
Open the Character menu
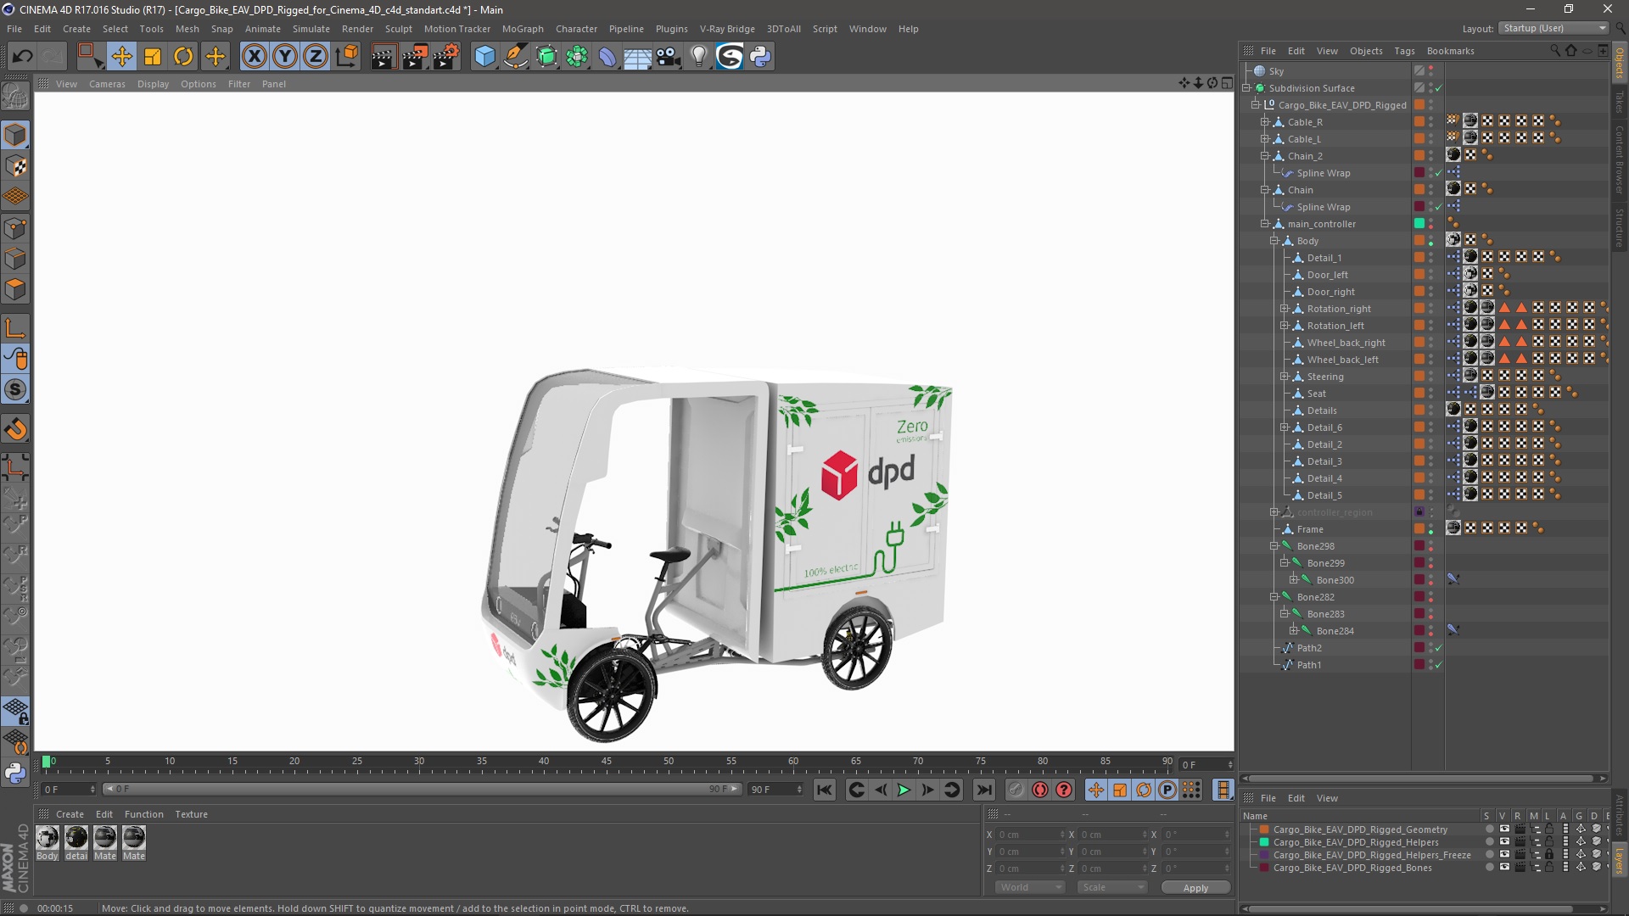tap(576, 29)
